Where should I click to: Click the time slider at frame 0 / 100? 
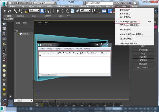point(46,101)
